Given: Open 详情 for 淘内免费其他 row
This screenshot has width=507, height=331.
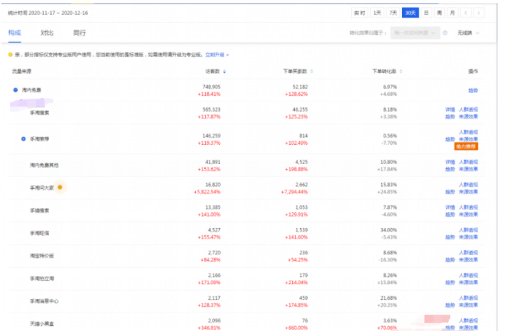Looking at the screenshot, I should [x=450, y=162].
